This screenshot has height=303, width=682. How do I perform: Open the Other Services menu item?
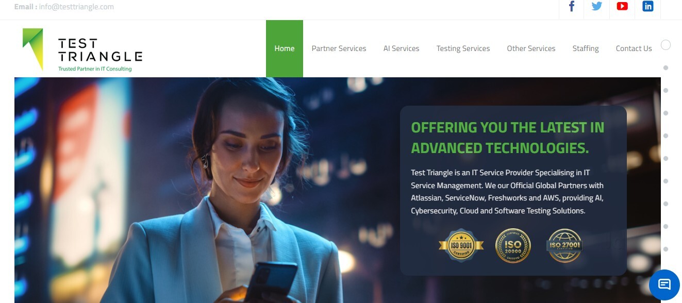[x=531, y=48]
